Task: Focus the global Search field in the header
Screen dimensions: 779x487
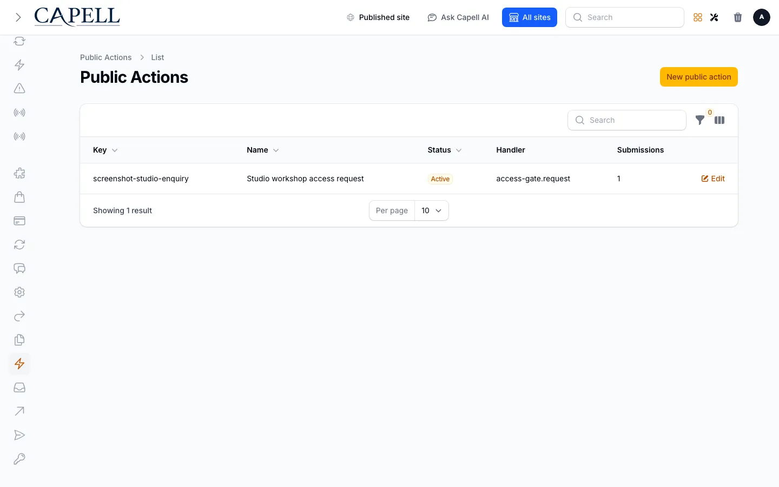Action: [x=625, y=17]
